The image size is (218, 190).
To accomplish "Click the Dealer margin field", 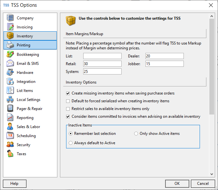I will coord(164,56).
